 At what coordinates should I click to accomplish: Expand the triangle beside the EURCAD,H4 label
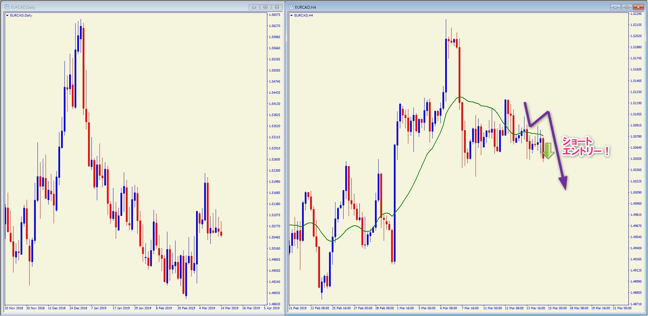(291, 16)
